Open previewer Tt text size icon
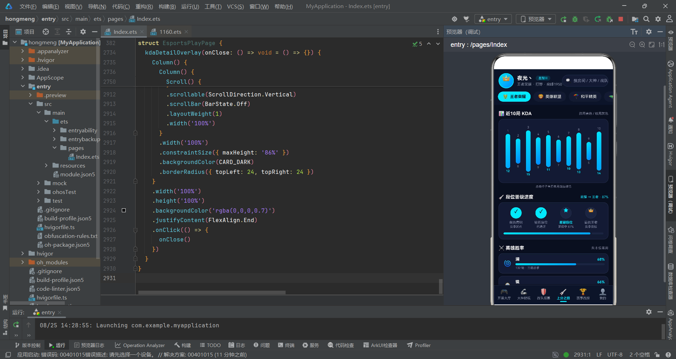 pyautogui.click(x=634, y=32)
